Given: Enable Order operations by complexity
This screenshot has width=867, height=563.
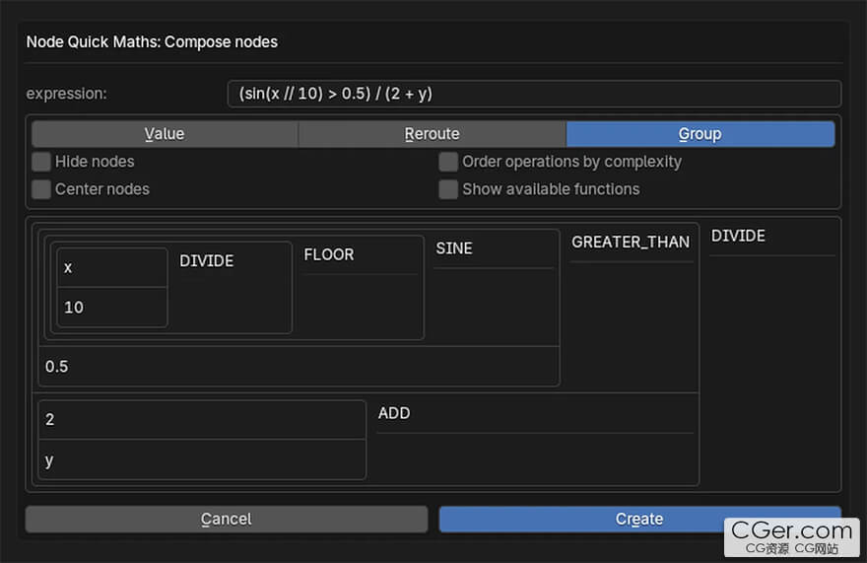Looking at the screenshot, I should coord(448,162).
